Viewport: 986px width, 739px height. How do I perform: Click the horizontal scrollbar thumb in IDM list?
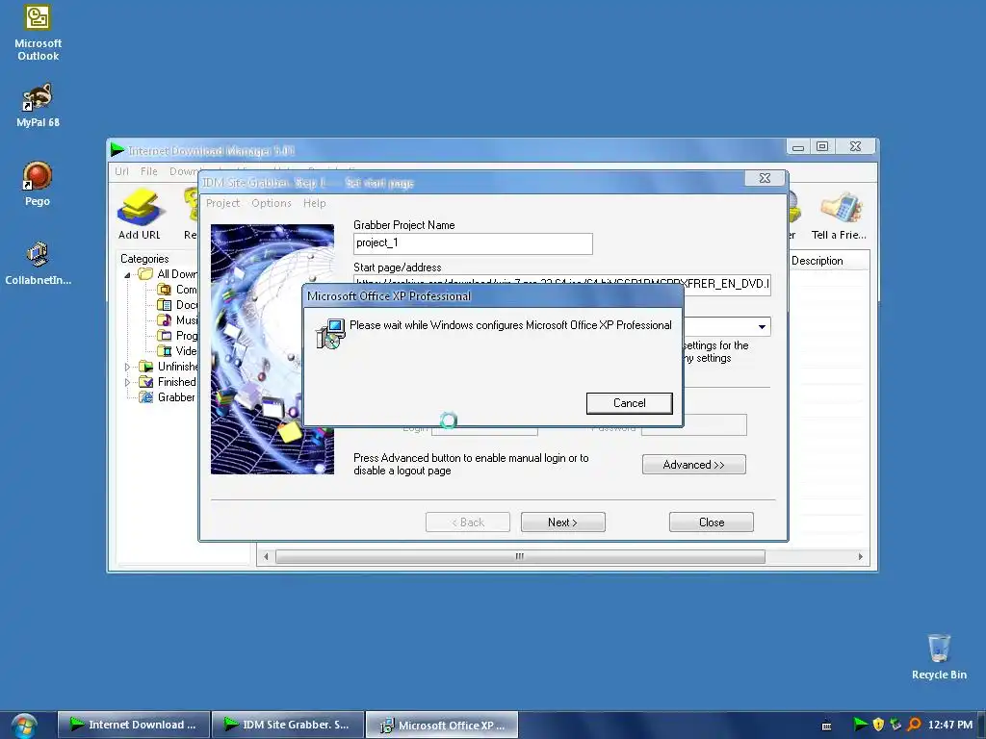click(x=520, y=557)
